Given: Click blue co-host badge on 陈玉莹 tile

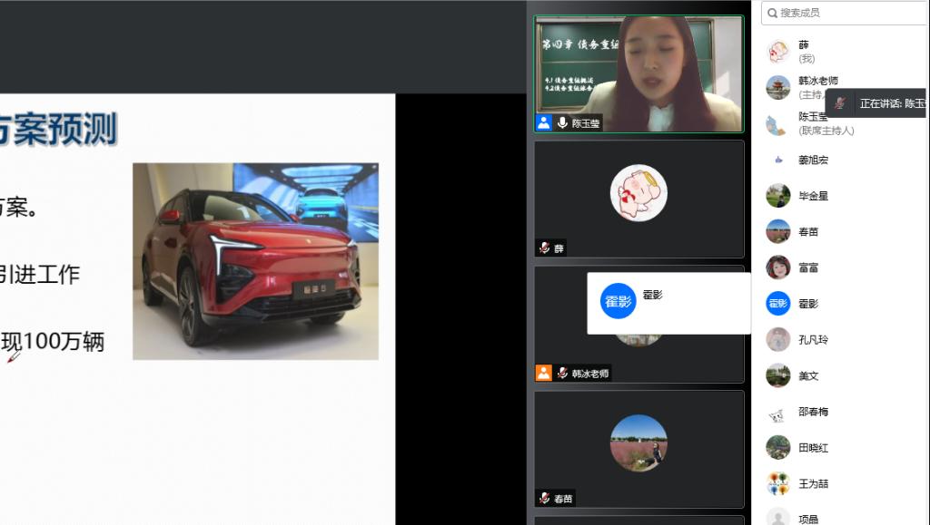Looking at the screenshot, I should coord(543,122).
